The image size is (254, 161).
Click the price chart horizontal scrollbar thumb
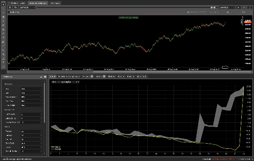(172, 72)
